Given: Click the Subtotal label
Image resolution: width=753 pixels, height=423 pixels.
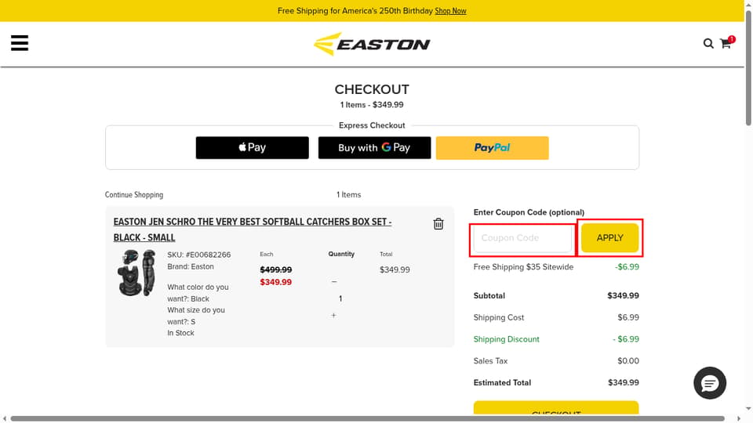Looking at the screenshot, I should point(489,296).
